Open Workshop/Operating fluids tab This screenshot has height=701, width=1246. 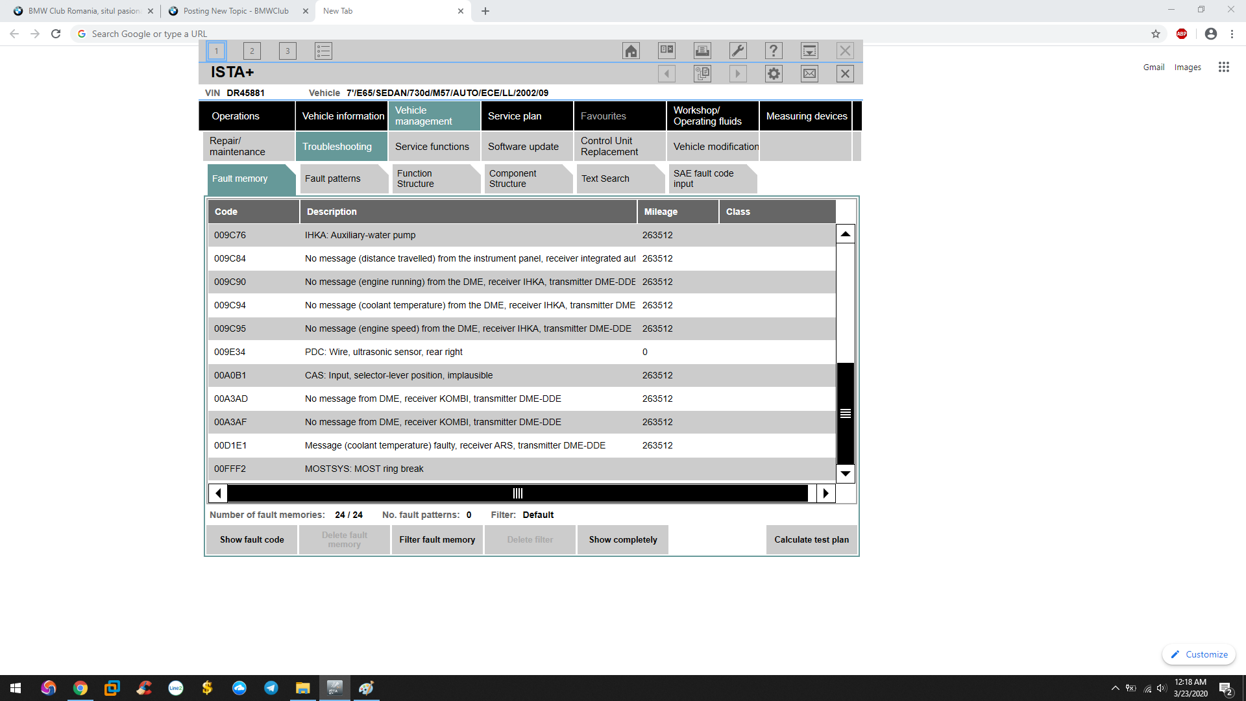click(713, 116)
